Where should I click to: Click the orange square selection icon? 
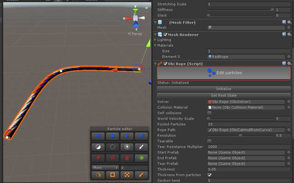point(113,175)
